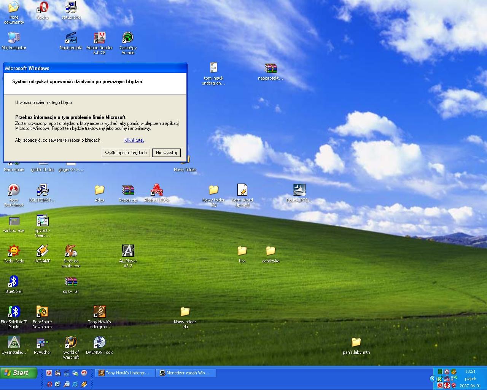Viewport: 487px width, 390px height.
Task: Select the Gadu-Gadu desktop icon
Action: point(14,254)
